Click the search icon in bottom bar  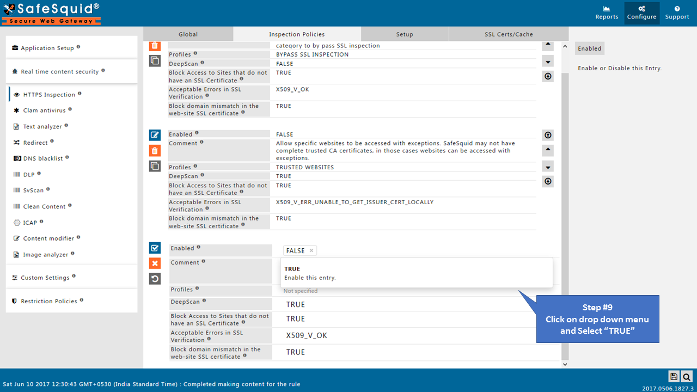[687, 376]
